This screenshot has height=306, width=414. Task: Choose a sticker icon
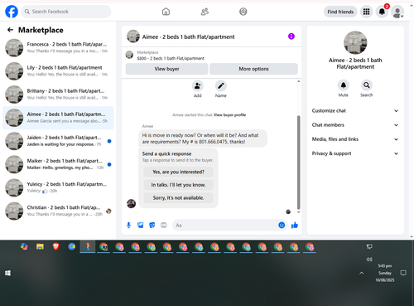coord(152,226)
